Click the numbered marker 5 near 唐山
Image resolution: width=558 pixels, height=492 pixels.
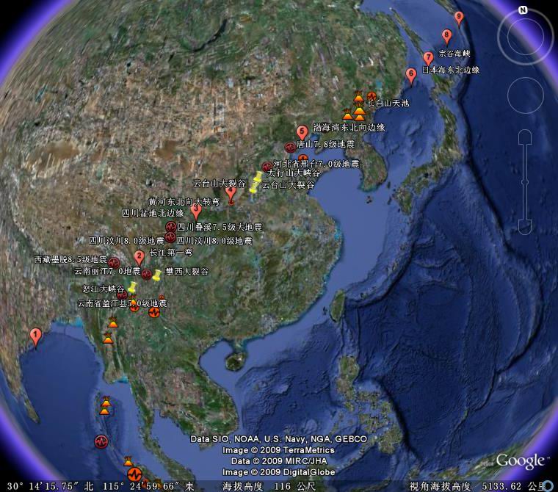tap(302, 132)
